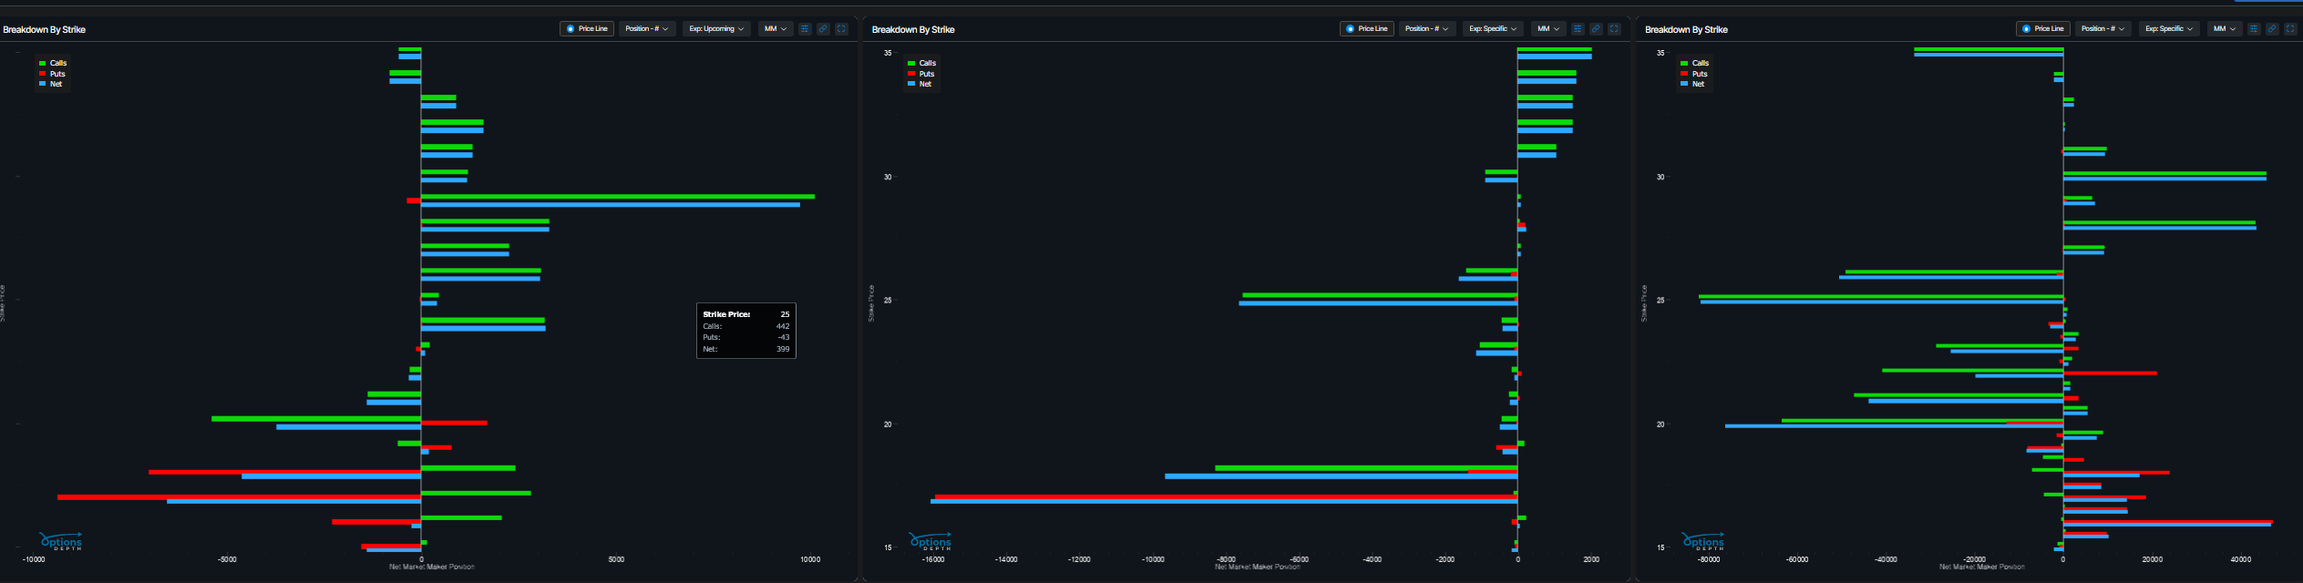This screenshot has height=583, width=2303.
Task: Open chart settings sliders icon in right panel
Action: 2254,29
